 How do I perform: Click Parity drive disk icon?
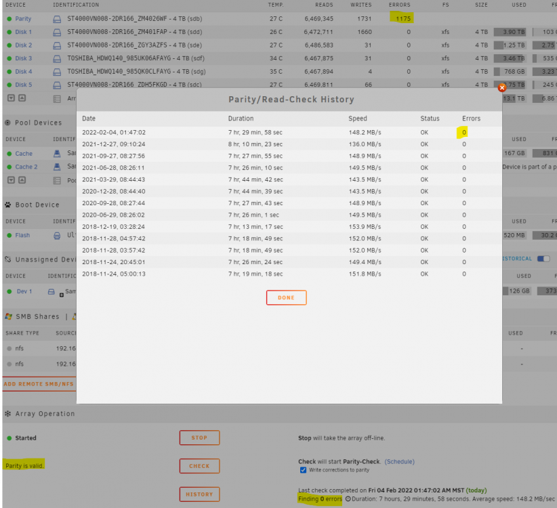[x=57, y=19]
